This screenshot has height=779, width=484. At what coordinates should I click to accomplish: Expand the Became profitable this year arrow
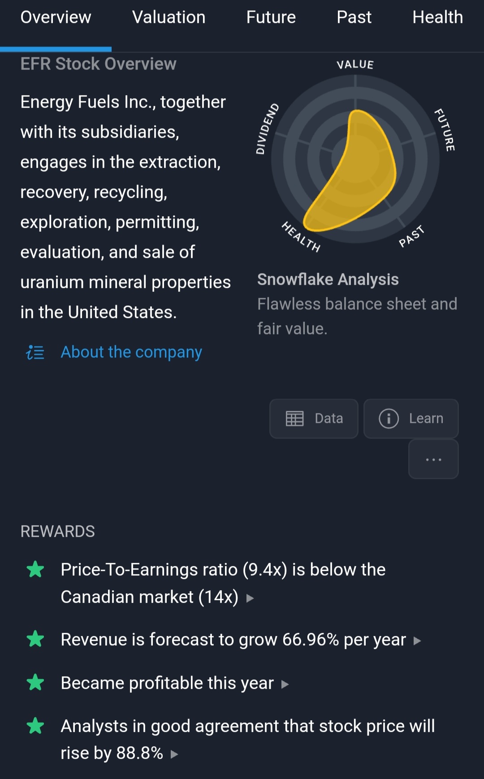pos(285,684)
